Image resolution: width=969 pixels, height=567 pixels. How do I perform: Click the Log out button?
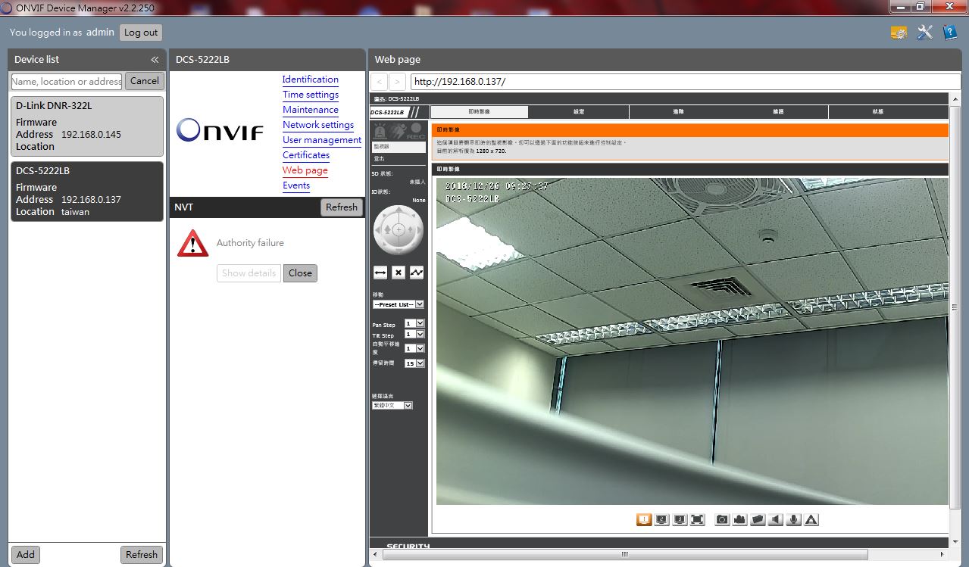pyautogui.click(x=141, y=33)
